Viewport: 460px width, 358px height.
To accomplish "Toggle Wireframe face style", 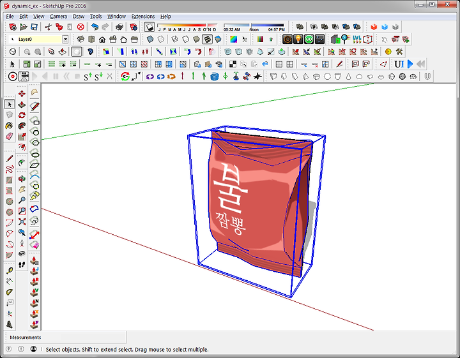I will click(174, 40).
